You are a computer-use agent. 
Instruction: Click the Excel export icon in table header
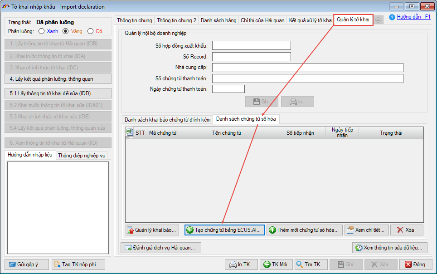[x=129, y=132]
